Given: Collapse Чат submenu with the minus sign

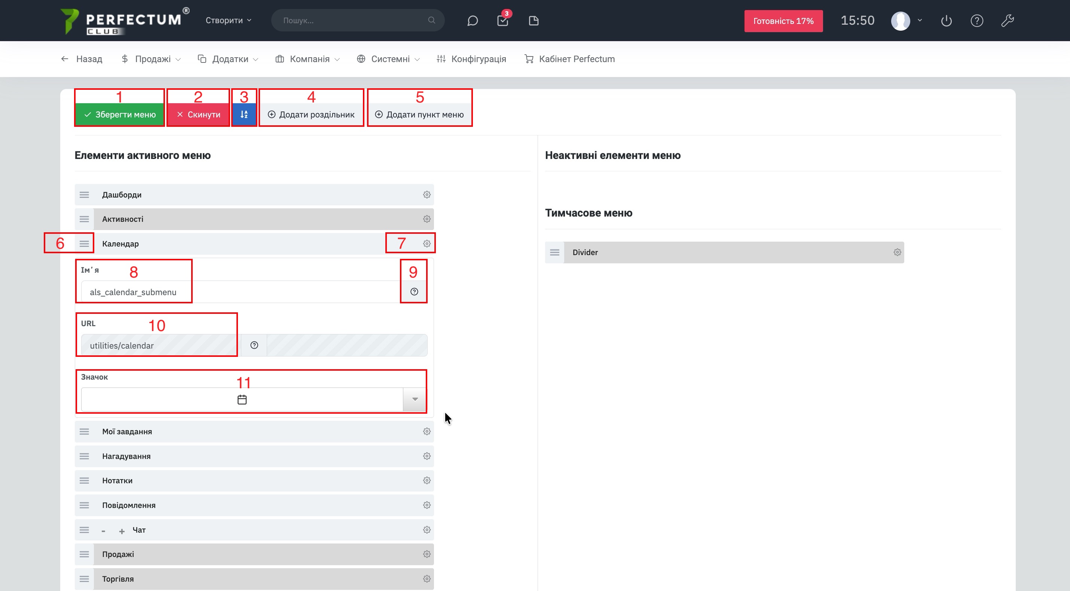Looking at the screenshot, I should tap(103, 531).
